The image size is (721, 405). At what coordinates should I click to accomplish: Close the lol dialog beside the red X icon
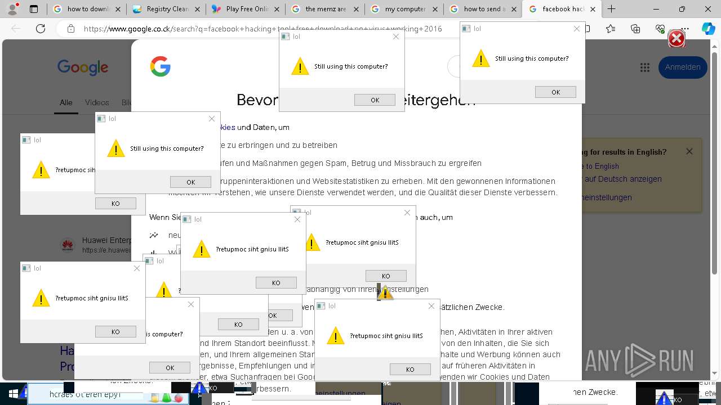576,29
